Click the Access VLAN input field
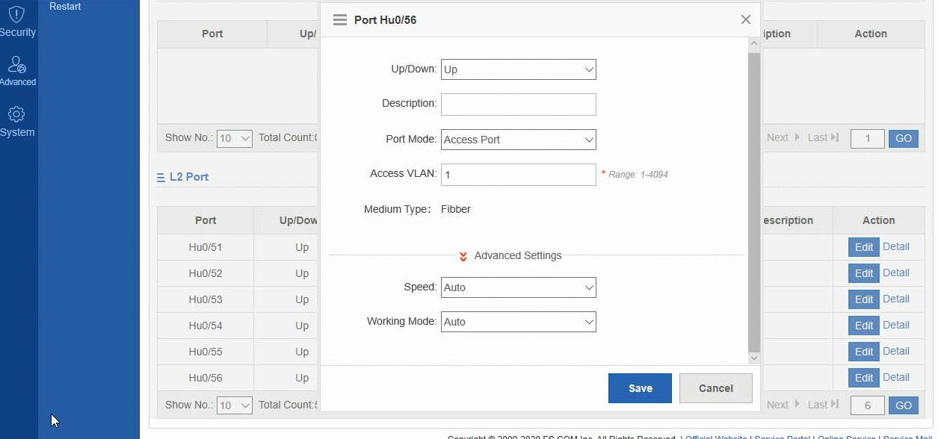Viewport: 938px width, 439px height. tap(518, 175)
